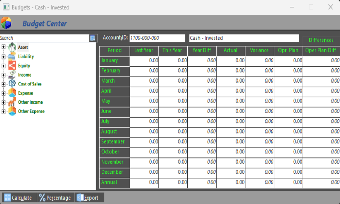Expand the Liability tree node

tap(3, 57)
